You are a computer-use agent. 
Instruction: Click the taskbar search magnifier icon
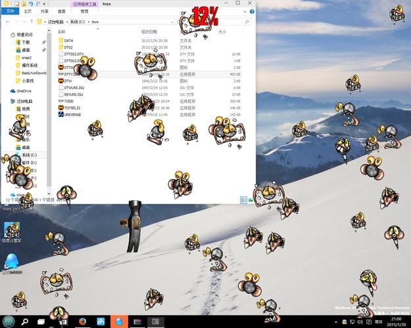25,321
